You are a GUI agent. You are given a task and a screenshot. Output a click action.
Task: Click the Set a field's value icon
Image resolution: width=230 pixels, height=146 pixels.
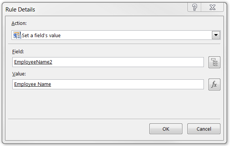pos(17,35)
